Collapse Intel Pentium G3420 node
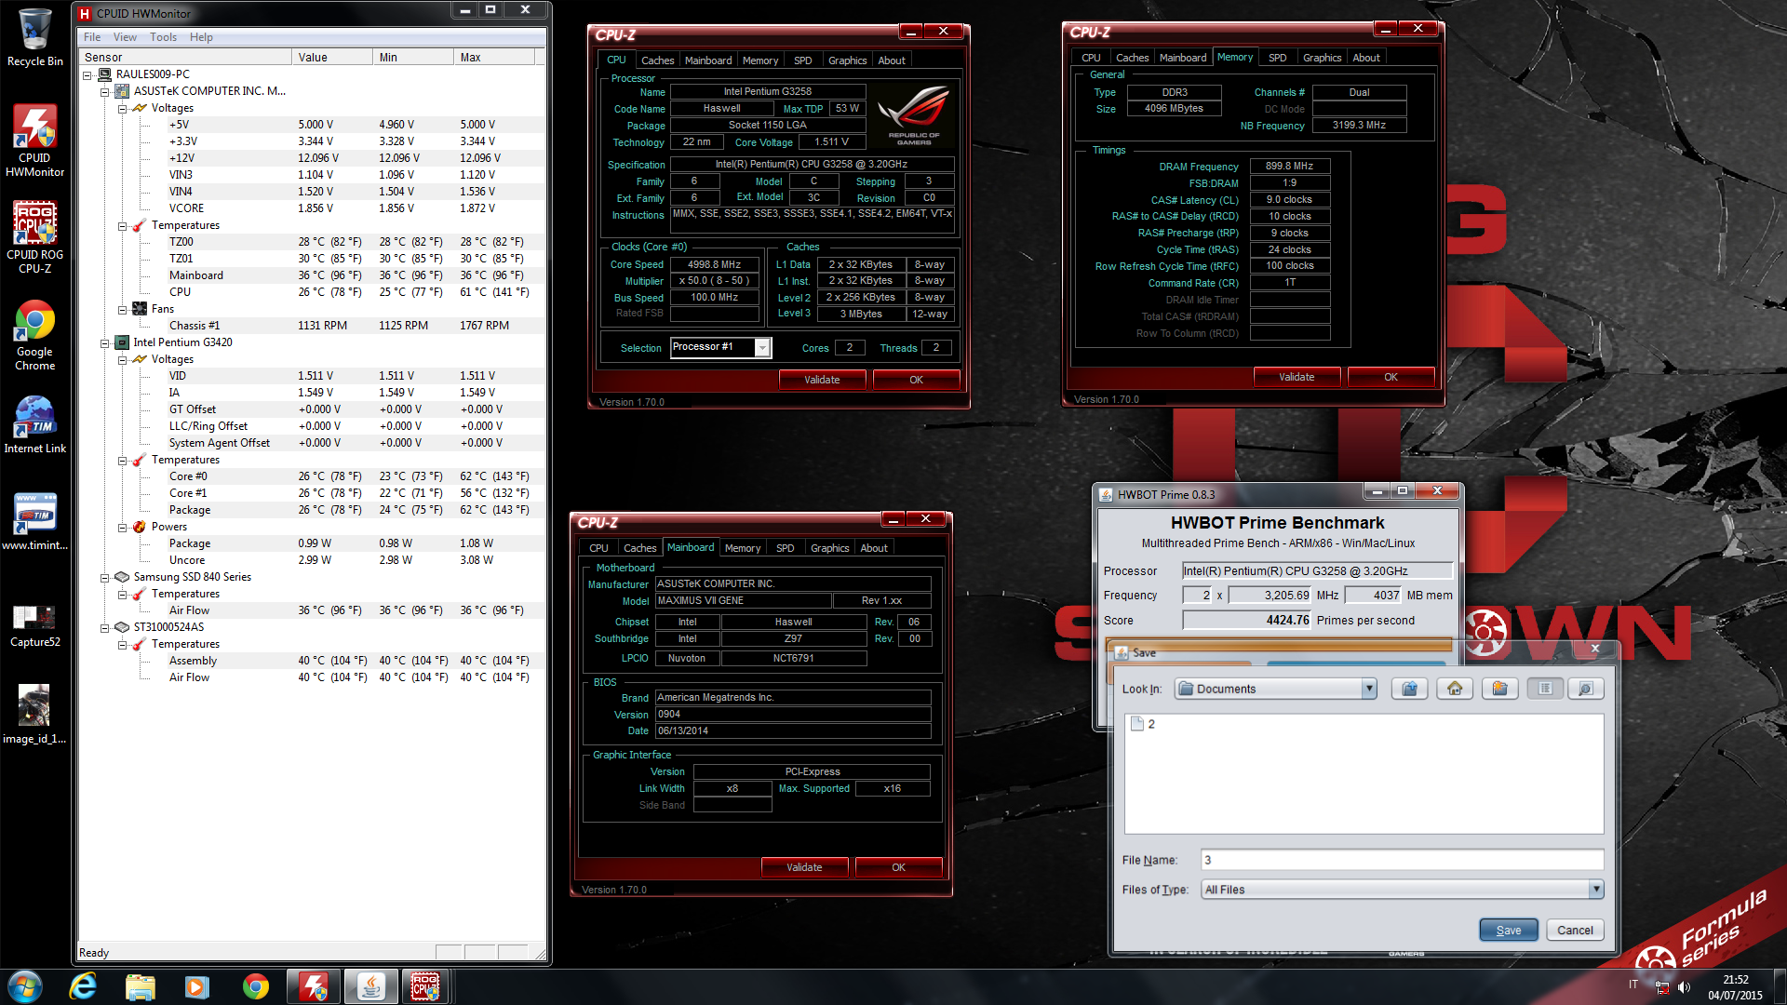The height and width of the screenshot is (1005, 1787). coord(105,342)
